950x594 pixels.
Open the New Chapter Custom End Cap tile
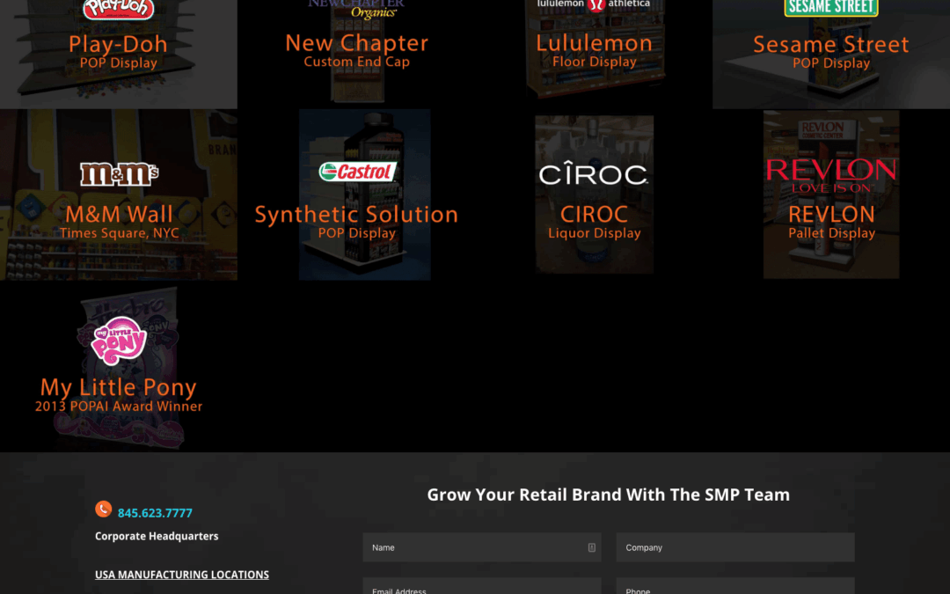click(356, 54)
